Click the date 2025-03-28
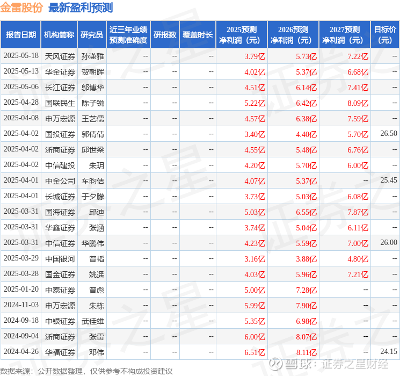This screenshot has height=376, width=400. [x=21, y=273]
